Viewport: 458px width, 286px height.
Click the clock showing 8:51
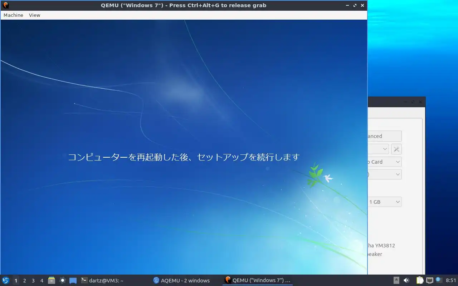[451, 281]
